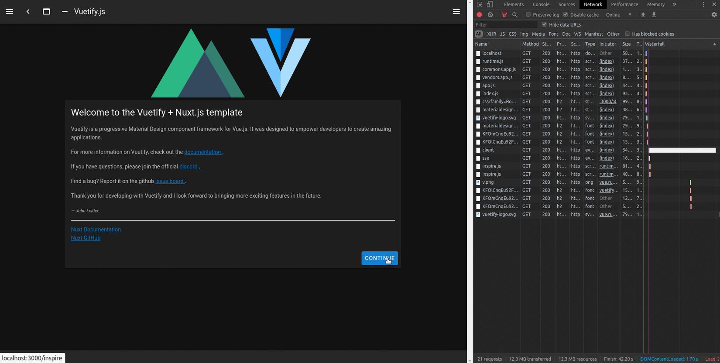720x363 pixels.
Task: Click the green Nuxt mountain logo
Action: point(198,63)
